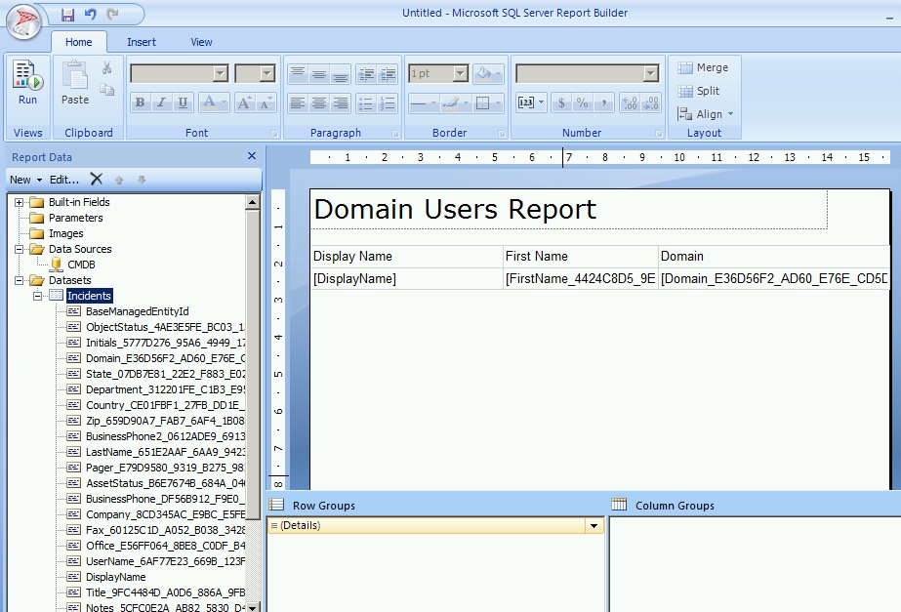Click the Cut scissors icon
The width and height of the screenshot is (901, 612).
point(106,67)
